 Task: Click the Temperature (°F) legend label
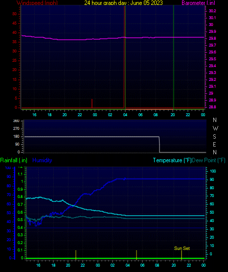click(172, 160)
